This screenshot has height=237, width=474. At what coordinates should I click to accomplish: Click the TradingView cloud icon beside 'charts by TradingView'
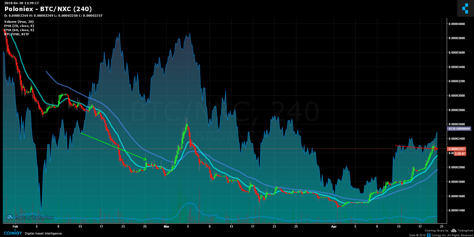10,217
